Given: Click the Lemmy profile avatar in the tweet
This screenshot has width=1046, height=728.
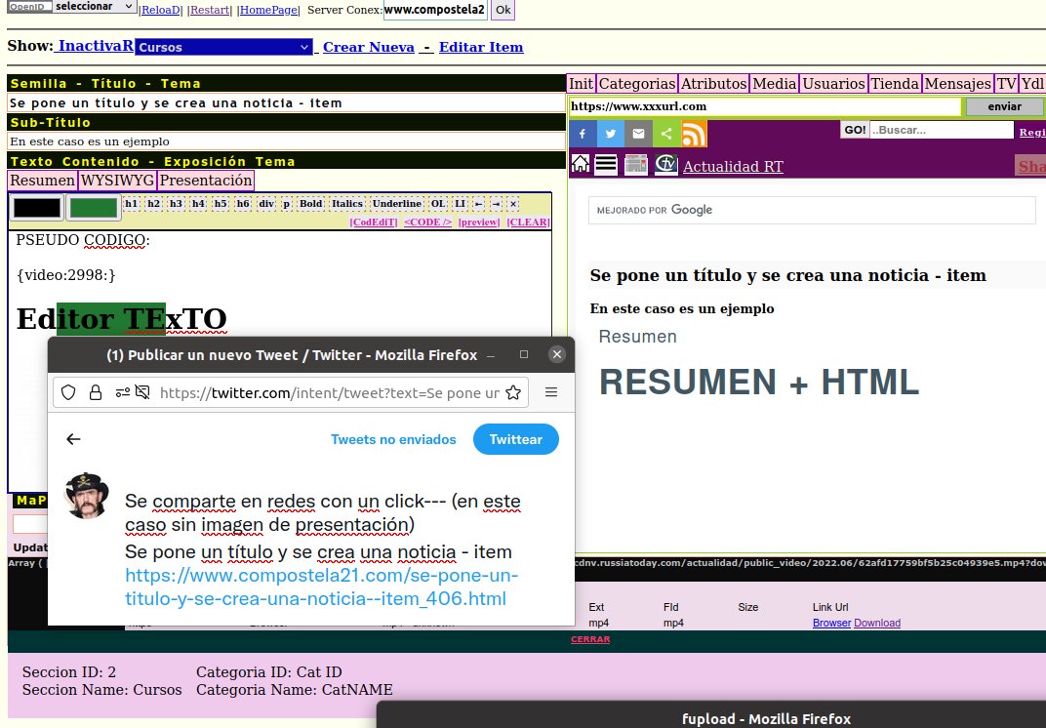Looking at the screenshot, I should click(86, 496).
